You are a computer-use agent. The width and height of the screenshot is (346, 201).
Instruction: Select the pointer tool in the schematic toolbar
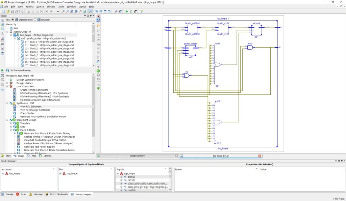click(x=98, y=16)
